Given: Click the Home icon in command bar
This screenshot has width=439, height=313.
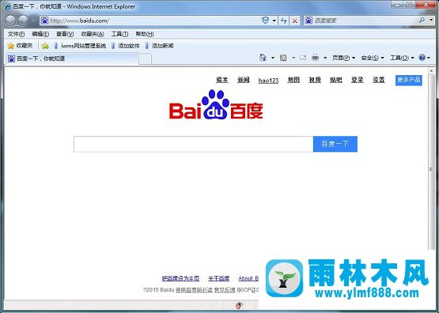Looking at the screenshot, I should 263,58.
